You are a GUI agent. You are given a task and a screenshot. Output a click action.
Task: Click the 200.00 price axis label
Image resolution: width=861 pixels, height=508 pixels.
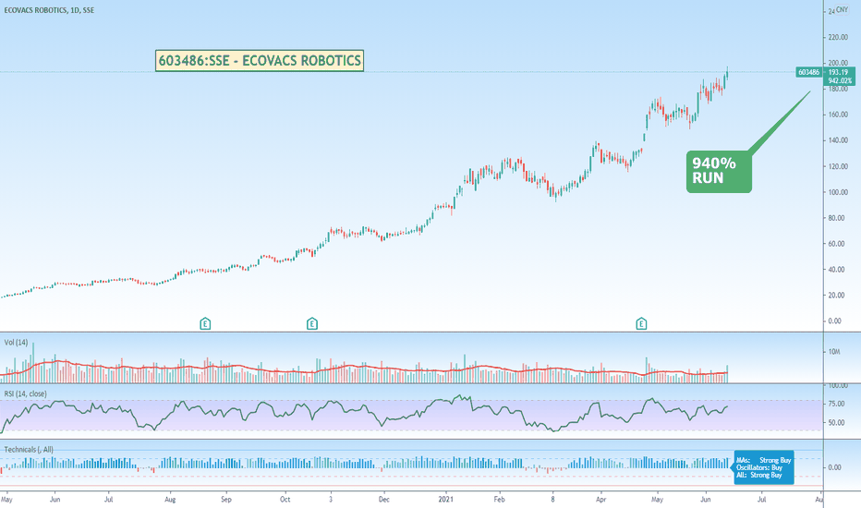838,63
